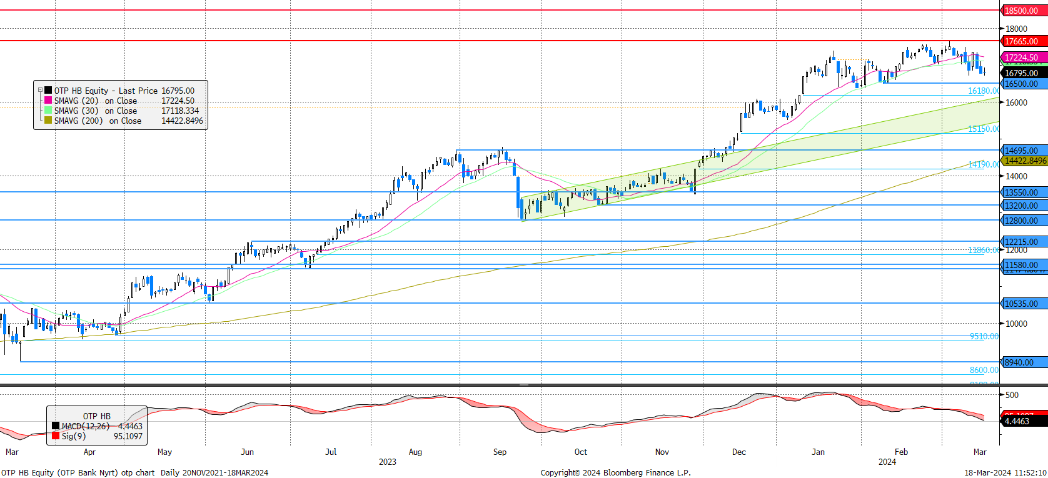Click the Jan label on time axis
The image size is (1048, 478).
[x=818, y=452]
